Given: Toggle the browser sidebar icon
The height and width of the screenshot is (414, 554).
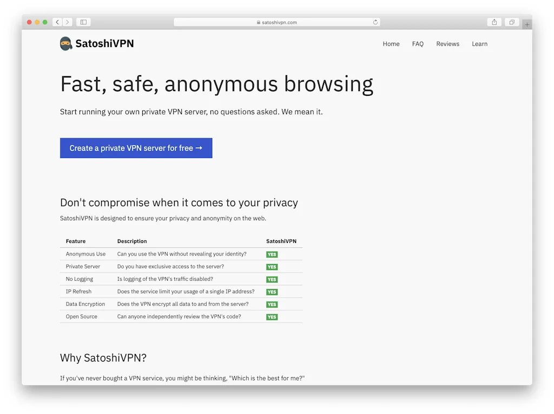Looking at the screenshot, I should tap(83, 22).
